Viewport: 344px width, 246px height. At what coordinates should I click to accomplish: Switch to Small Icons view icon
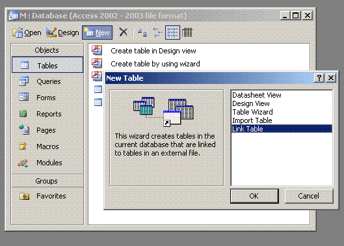point(157,33)
